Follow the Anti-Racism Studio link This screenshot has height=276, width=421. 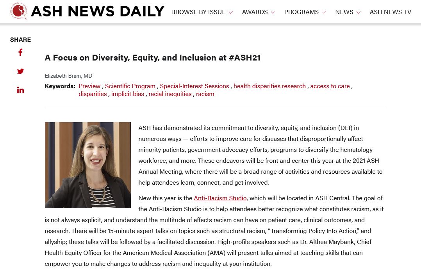tap(220, 198)
